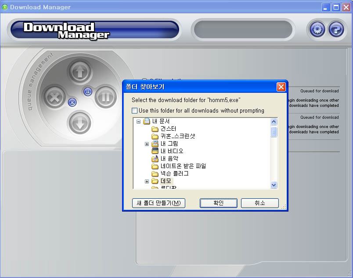Open settings with the gear icon
Viewport: 353px width, 278px height.
[x=317, y=29]
